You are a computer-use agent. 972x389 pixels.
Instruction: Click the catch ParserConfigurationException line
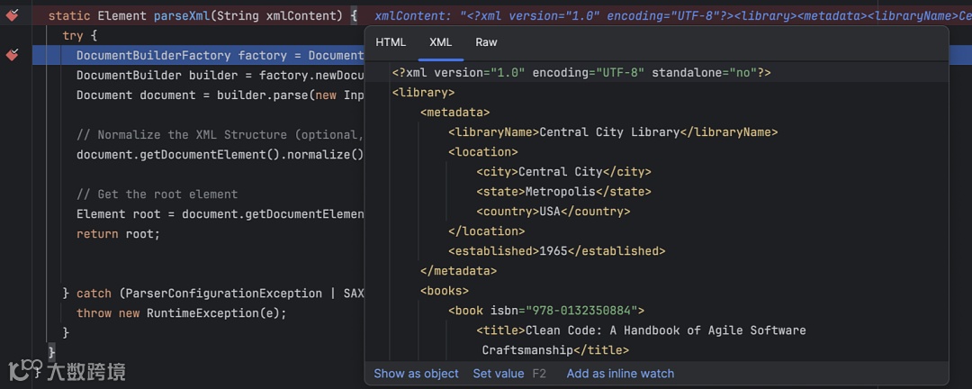click(213, 293)
